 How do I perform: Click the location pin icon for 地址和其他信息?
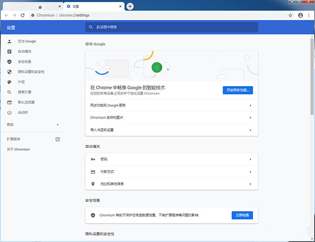click(x=93, y=184)
